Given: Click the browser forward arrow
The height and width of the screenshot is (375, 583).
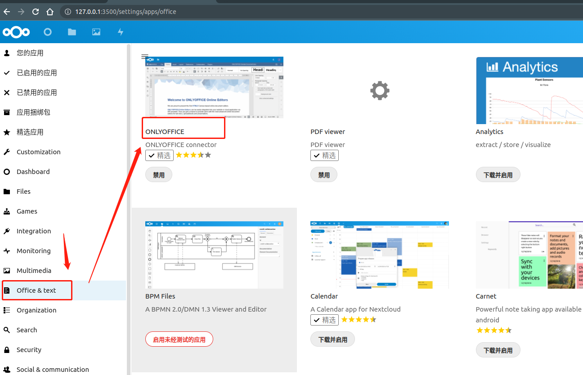Looking at the screenshot, I should tap(21, 12).
